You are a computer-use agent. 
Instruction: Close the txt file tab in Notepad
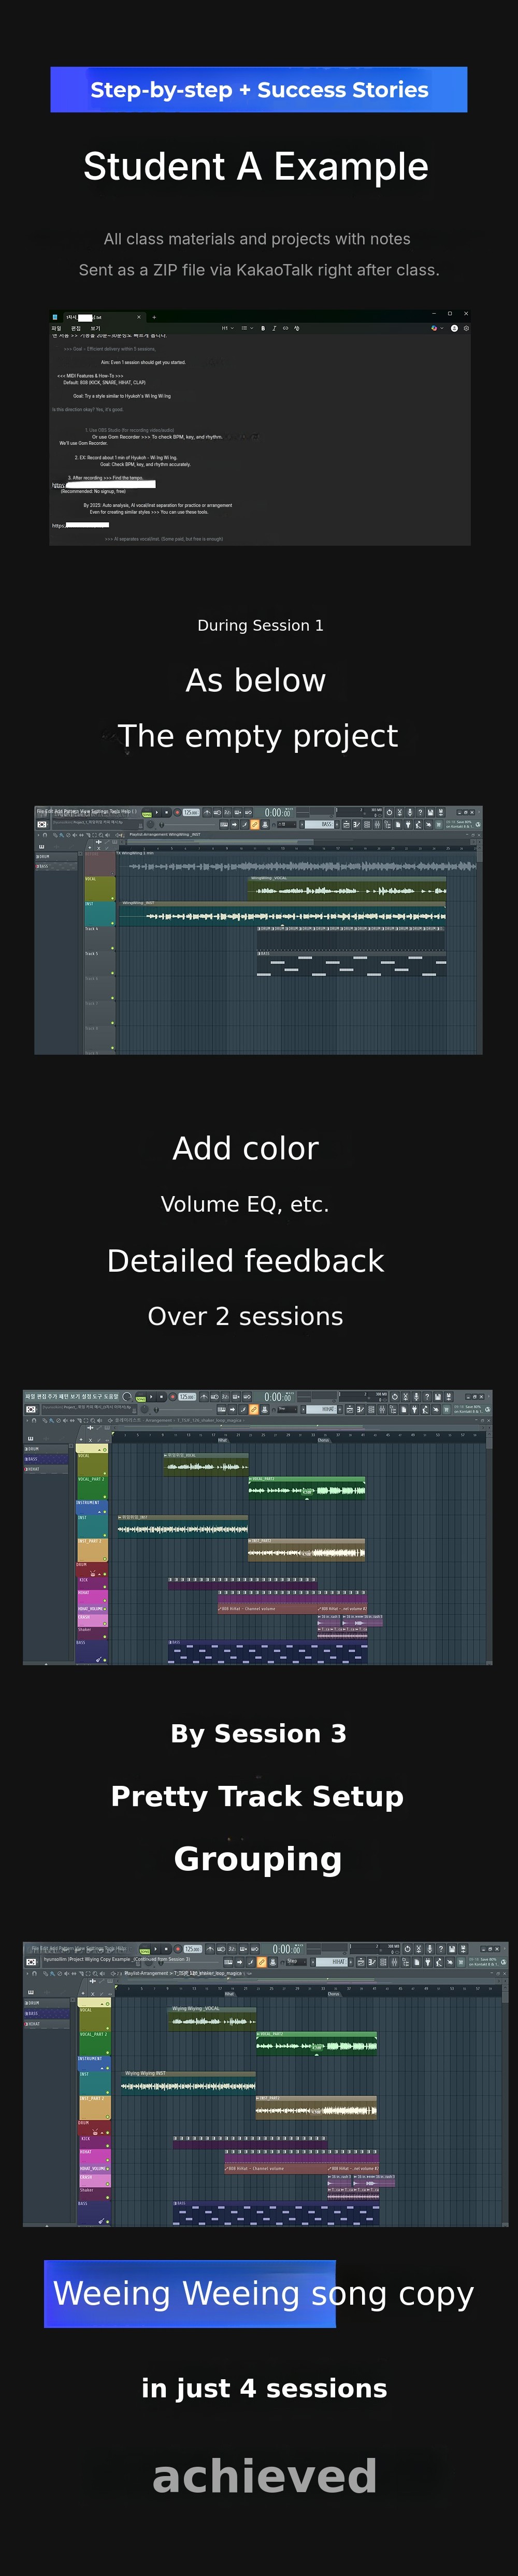pyautogui.click(x=139, y=317)
